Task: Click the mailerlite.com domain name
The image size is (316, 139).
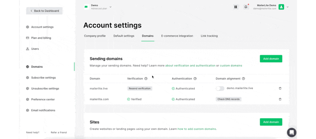Action: [x=99, y=99]
